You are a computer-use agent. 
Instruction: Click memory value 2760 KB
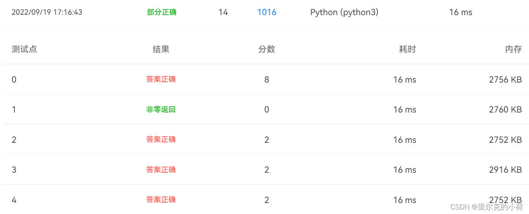[x=505, y=109]
